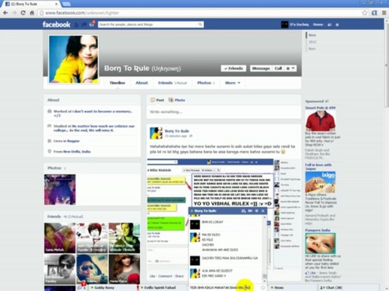Click the baby image in Pampers ad
389x291 pixels.
pos(320,243)
